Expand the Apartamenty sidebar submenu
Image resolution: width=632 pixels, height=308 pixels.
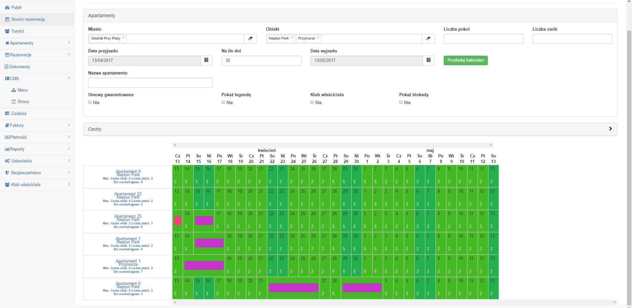pyautogui.click(x=69, y=43)
